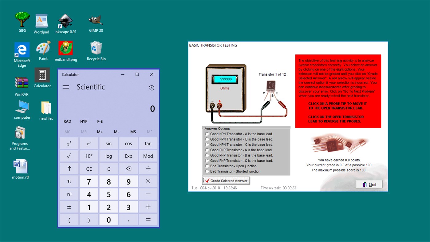Toggle RAD angle mode in Calculator

point(67,121)
